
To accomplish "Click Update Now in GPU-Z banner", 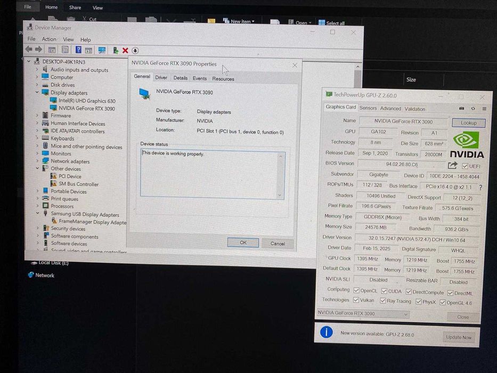I will point(459,337).
